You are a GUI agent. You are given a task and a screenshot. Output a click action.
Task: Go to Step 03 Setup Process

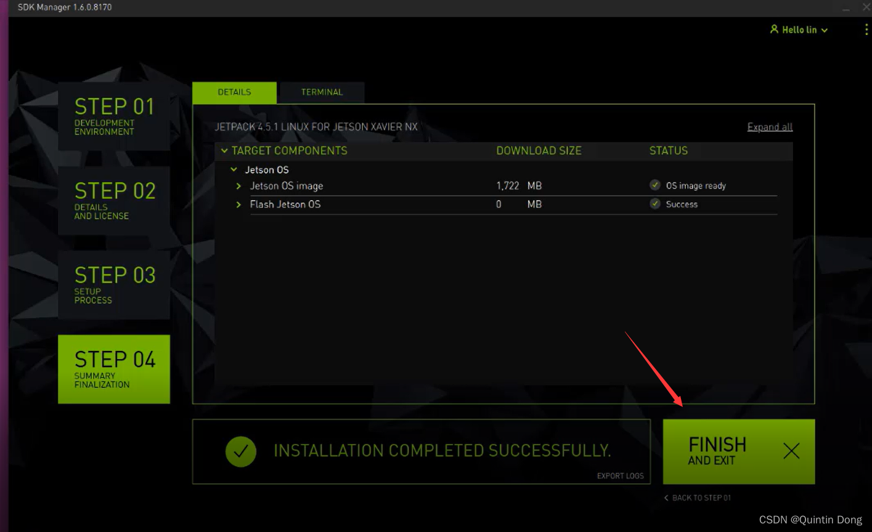(114, 285)
